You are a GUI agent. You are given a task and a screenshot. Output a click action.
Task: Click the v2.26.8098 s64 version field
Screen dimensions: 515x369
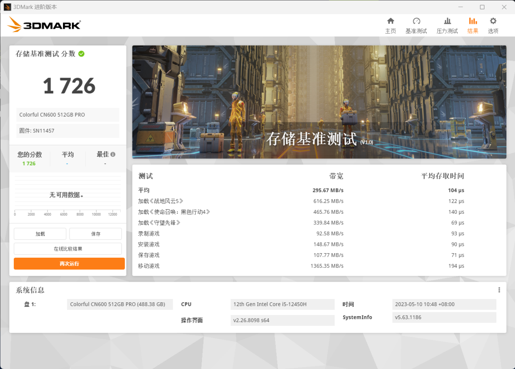coord(282,320)
